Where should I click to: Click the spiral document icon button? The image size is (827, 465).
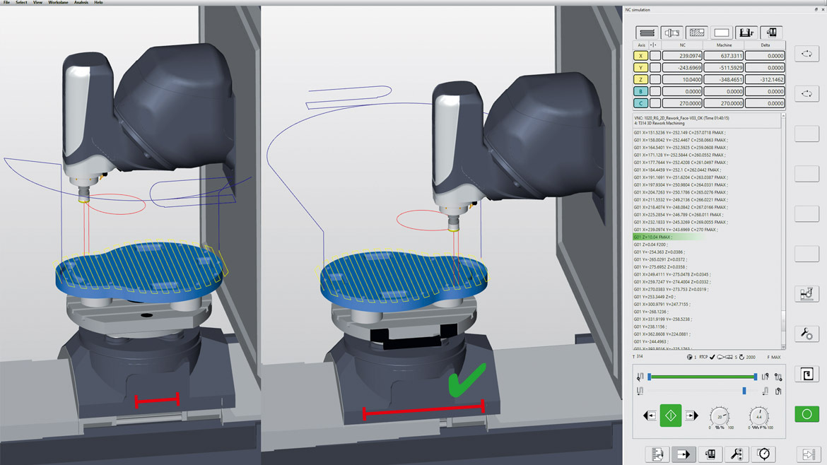point(807,375)
